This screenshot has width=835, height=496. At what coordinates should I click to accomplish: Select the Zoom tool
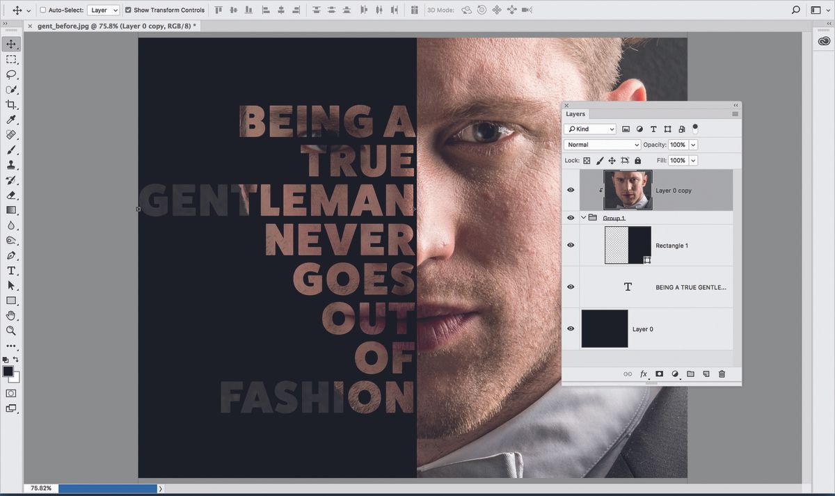(11, 330)
